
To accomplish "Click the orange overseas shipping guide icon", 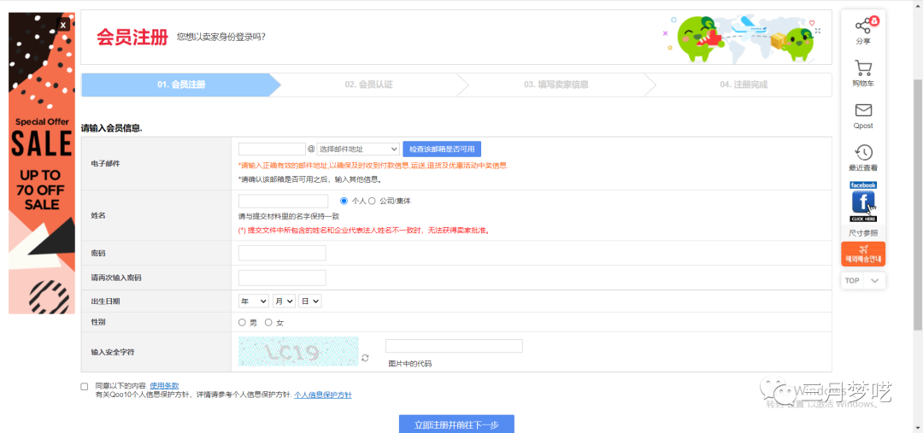I will (862, 254).
